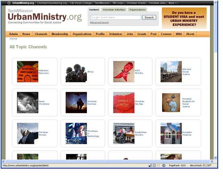Viewport: 223px width, 178px height.
Task: Click the vertical scrollbar thumb
Action: pos(215,29)
